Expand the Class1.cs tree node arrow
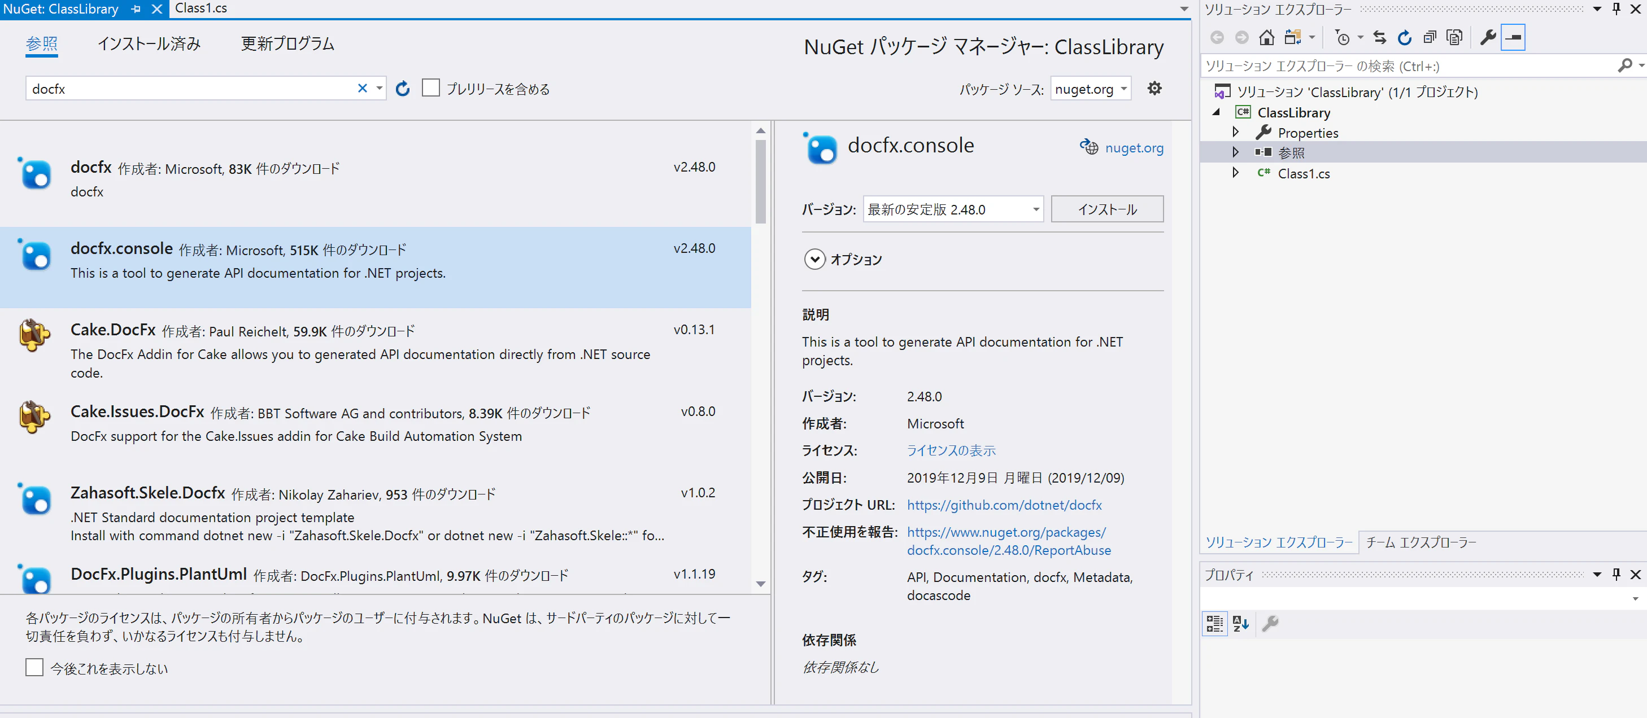Screen dimensions: 1647x718 pos(1235,173)
